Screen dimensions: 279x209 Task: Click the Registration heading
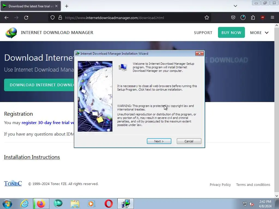click(x=19, y=114)
